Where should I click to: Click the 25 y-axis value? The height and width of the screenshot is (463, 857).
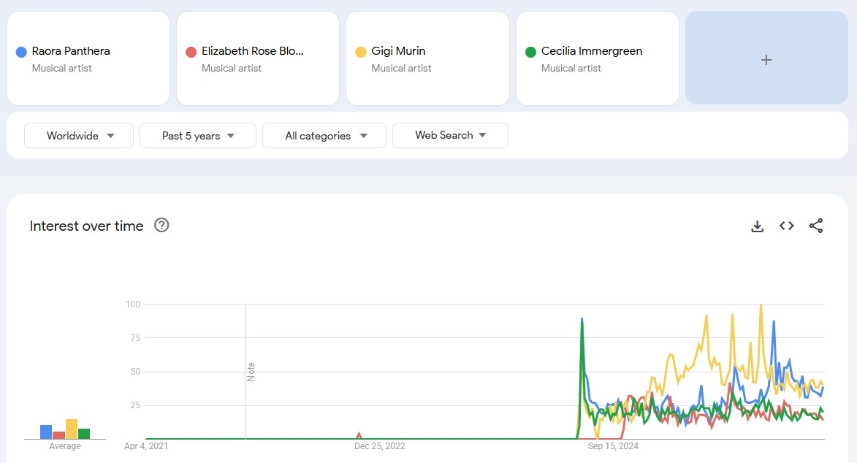(x=136, y=405)
